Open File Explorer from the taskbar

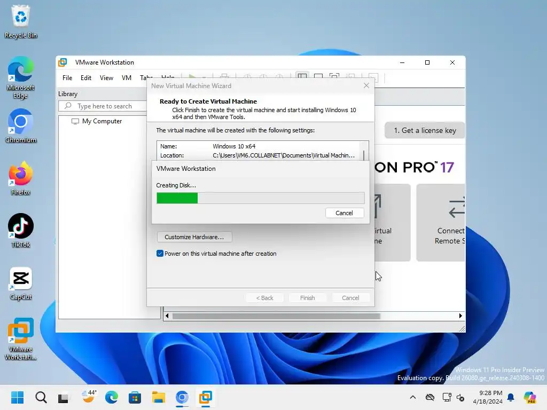coord(158,397)
